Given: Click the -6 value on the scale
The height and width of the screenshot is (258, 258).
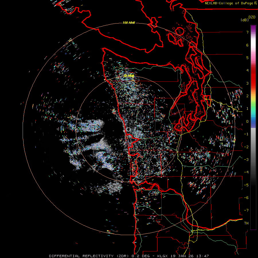Looking at the screenshot, I should [246, 198].
